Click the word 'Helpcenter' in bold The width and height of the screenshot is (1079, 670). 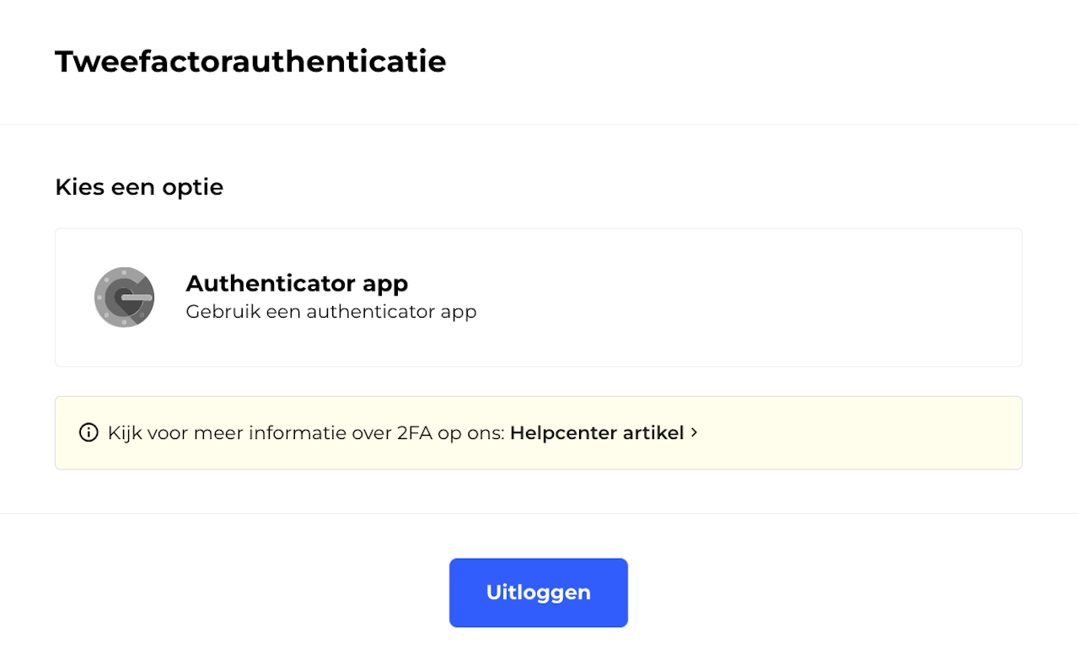[x=563, y=433]
